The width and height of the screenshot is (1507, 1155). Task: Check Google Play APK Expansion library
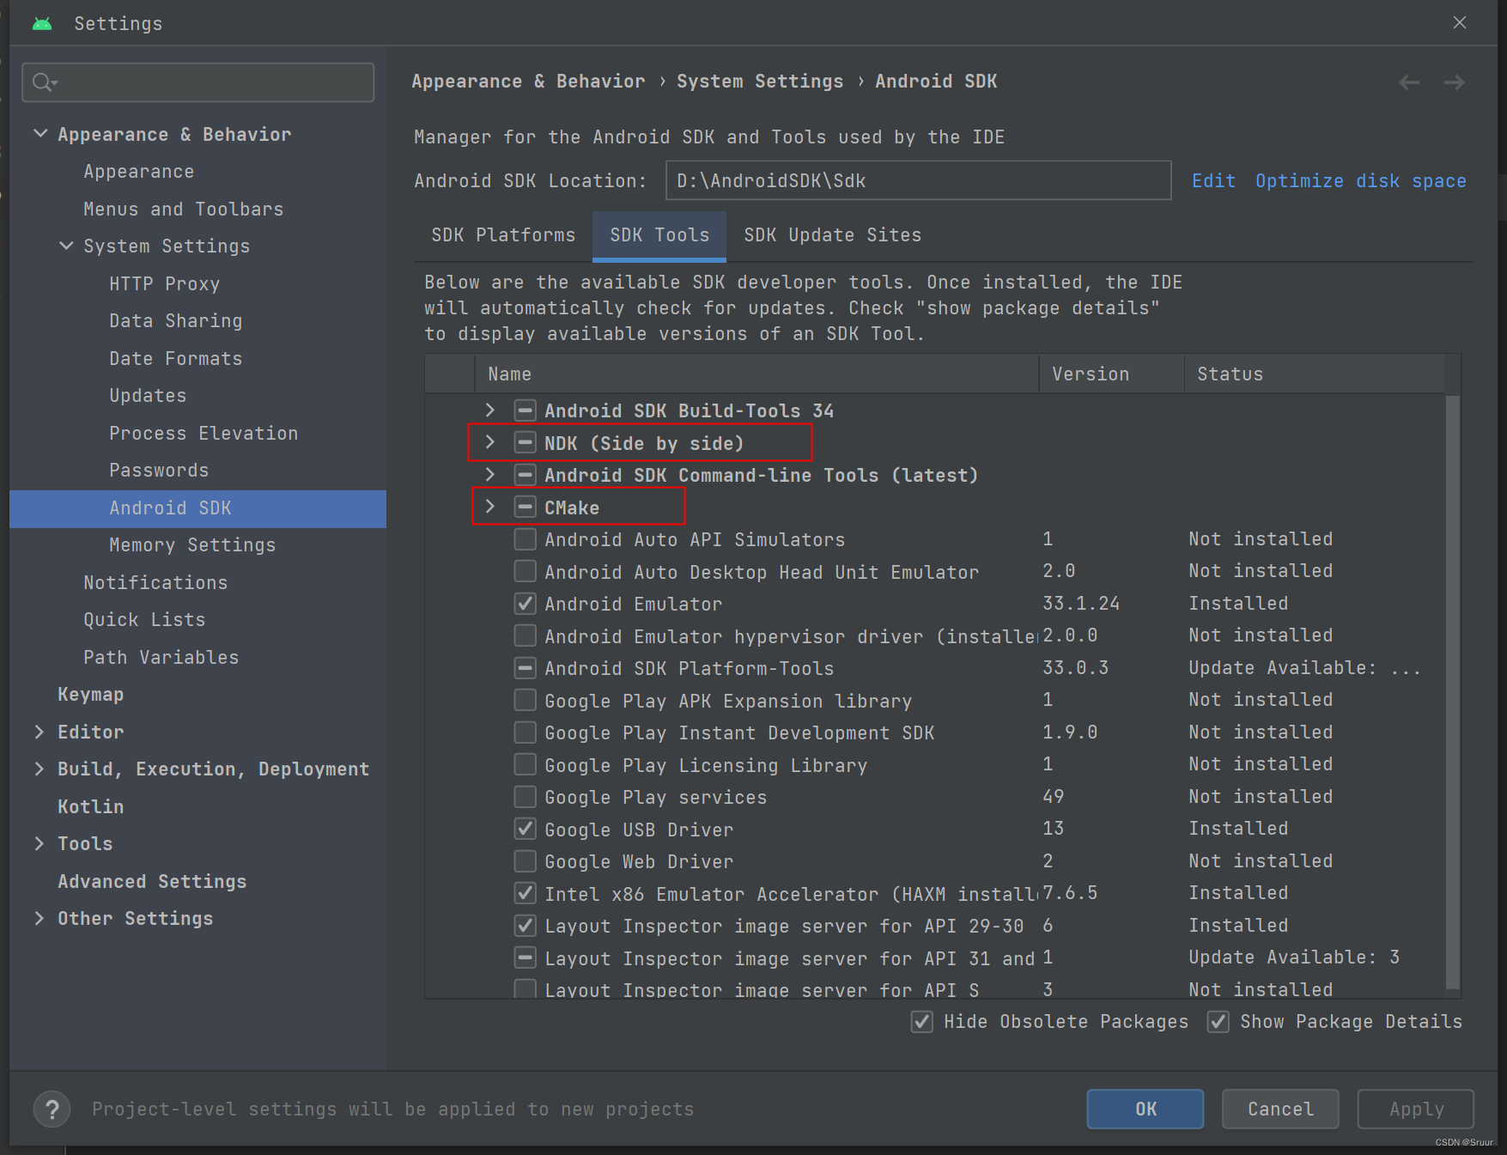pos(525,701)
